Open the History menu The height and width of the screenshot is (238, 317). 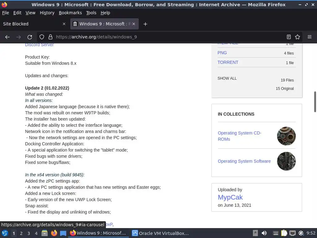[47, 13]
